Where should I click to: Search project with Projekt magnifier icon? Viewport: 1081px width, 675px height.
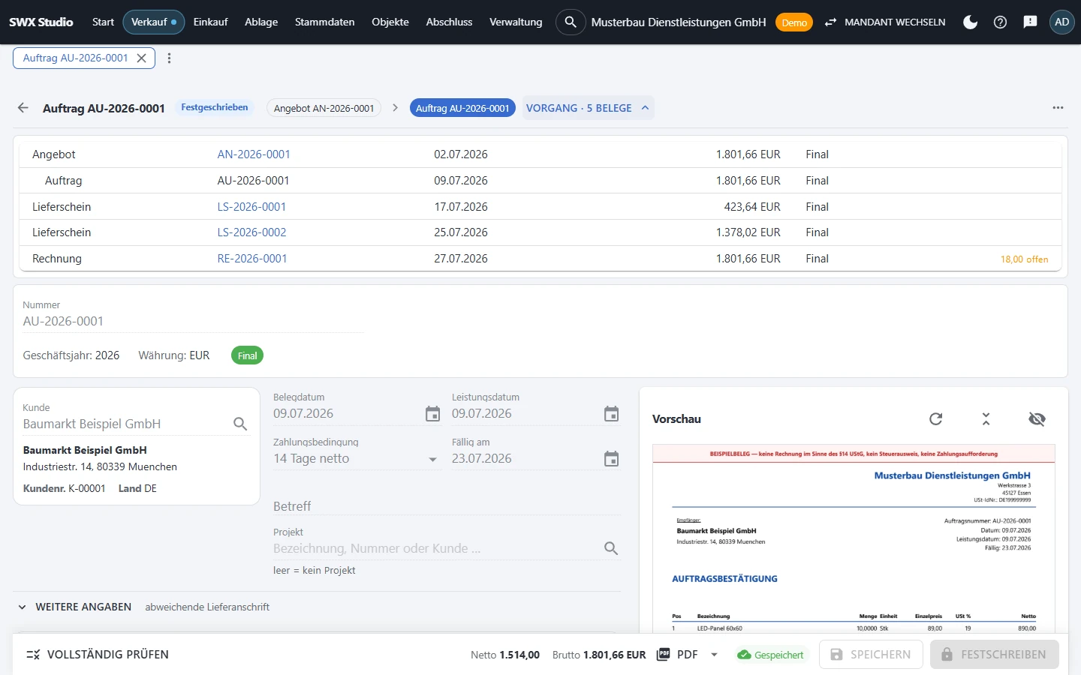pyautogui.click(x=611, y=548)
